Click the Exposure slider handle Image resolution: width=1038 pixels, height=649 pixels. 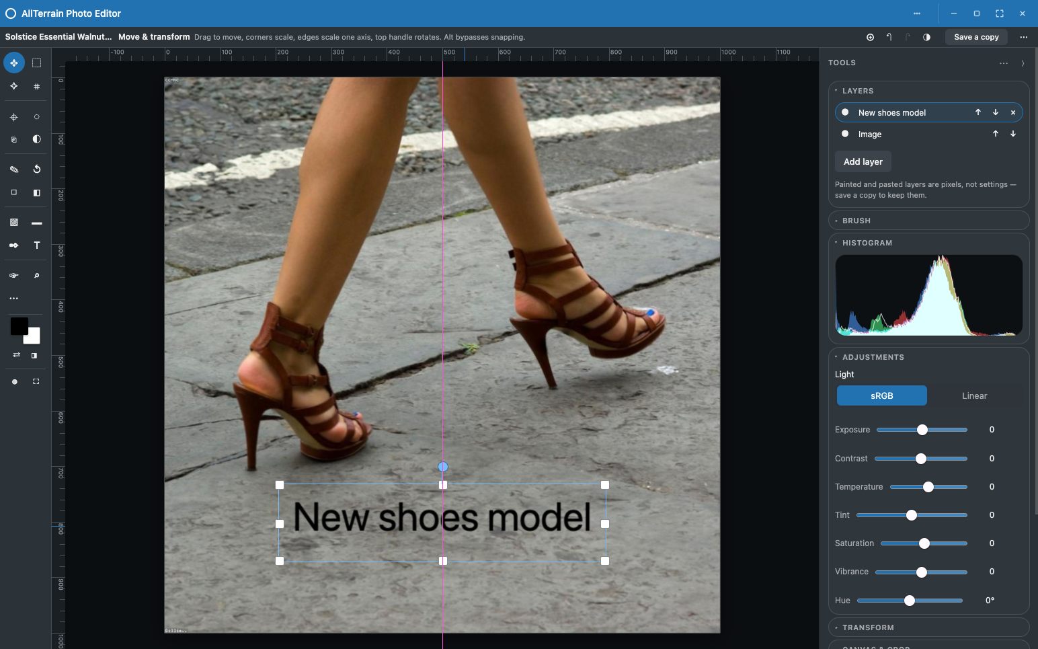click(x=922, y=430)
